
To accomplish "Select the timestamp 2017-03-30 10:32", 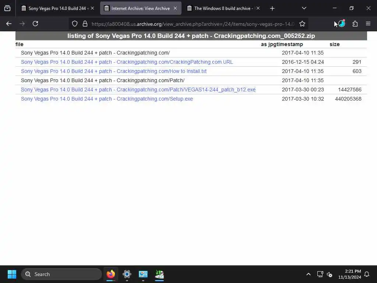I will pos(303,99).
